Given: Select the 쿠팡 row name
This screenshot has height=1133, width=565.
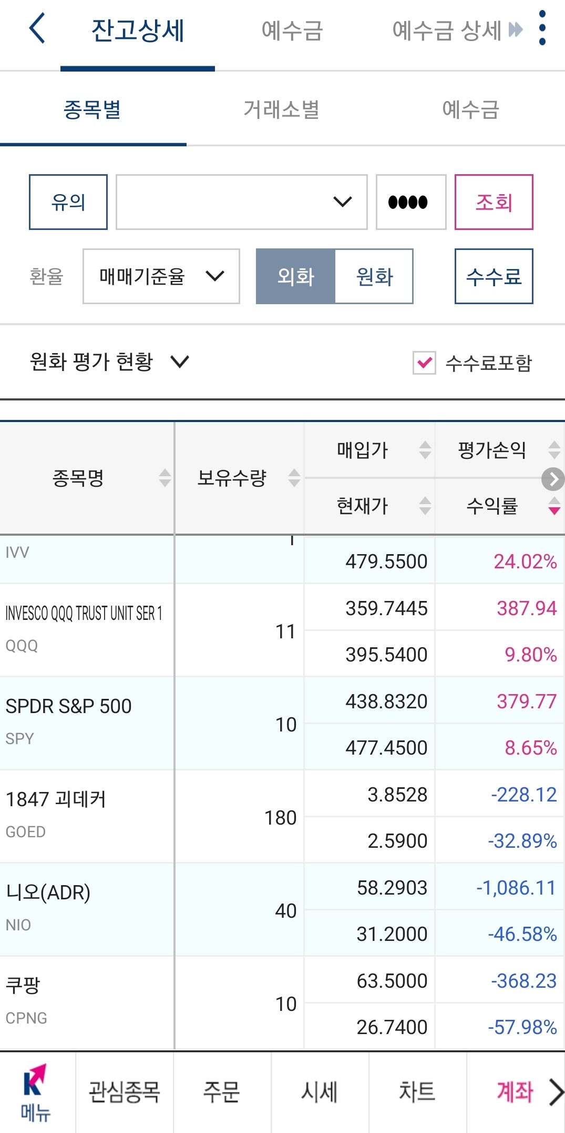Looking at the screenshot, I should click(23, 985).
